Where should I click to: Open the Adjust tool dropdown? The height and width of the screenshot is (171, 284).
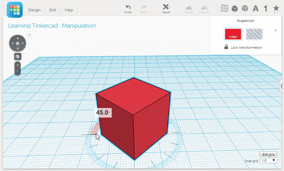pyautogui.click(x=166, y=9)
